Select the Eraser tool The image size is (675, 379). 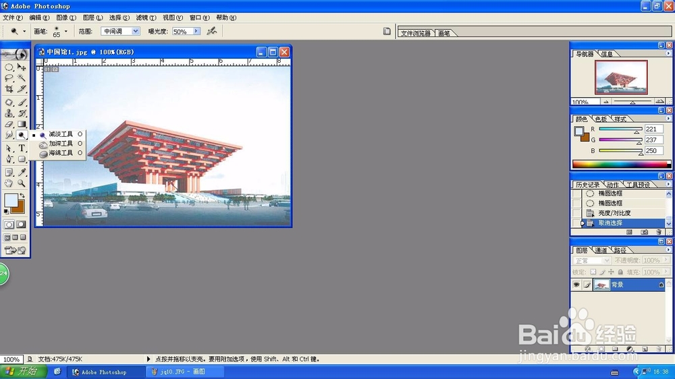[9, 124]
